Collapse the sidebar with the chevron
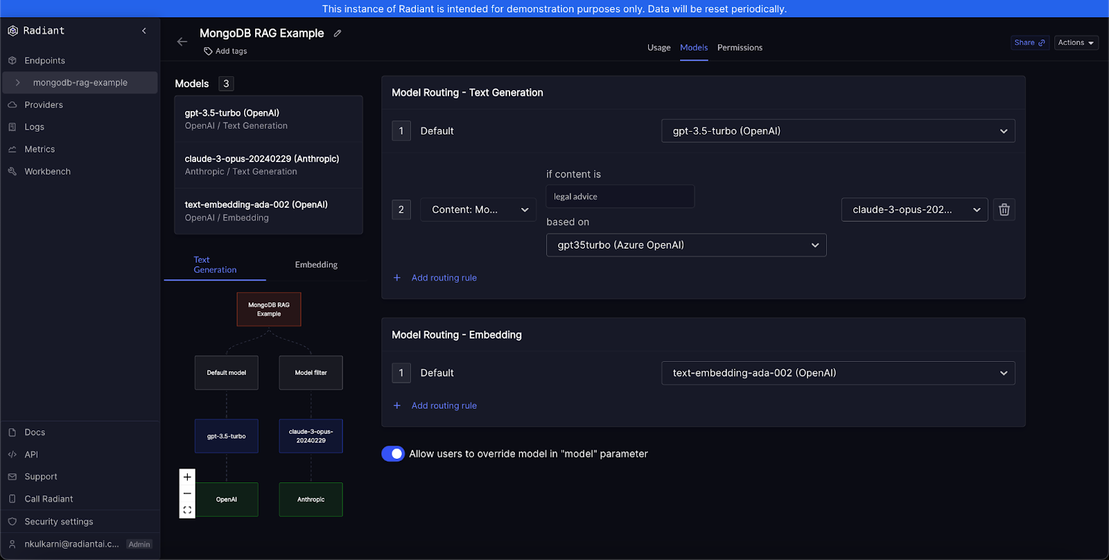The image size is (1109, 560). coord(144,30)
